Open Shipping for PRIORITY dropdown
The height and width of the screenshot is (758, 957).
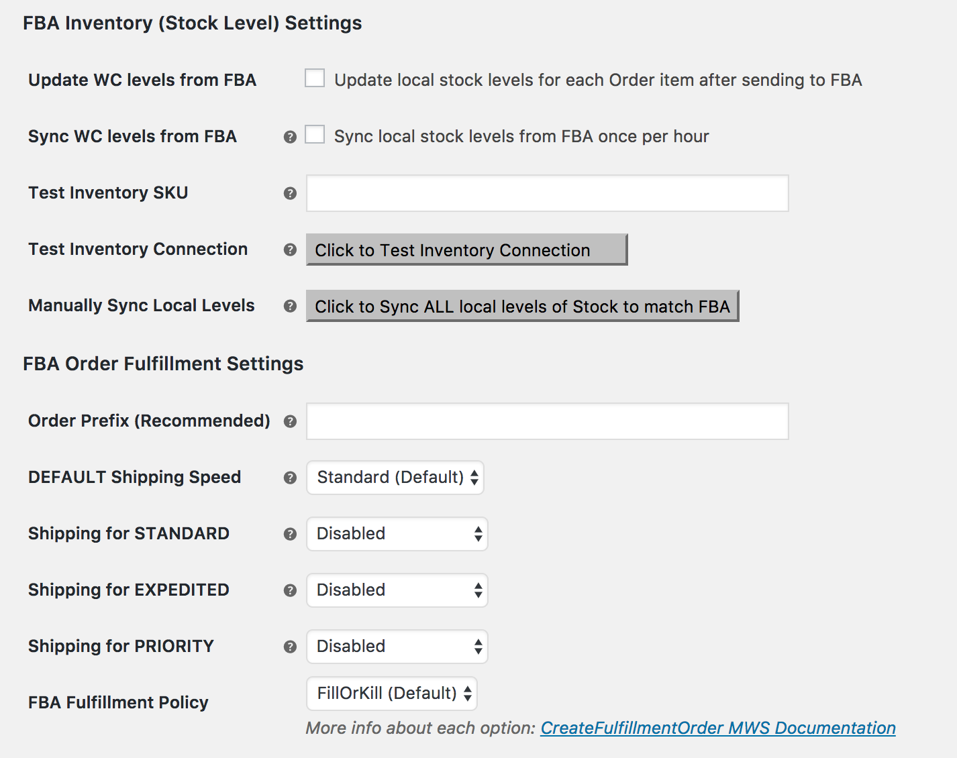coord(397,647)
